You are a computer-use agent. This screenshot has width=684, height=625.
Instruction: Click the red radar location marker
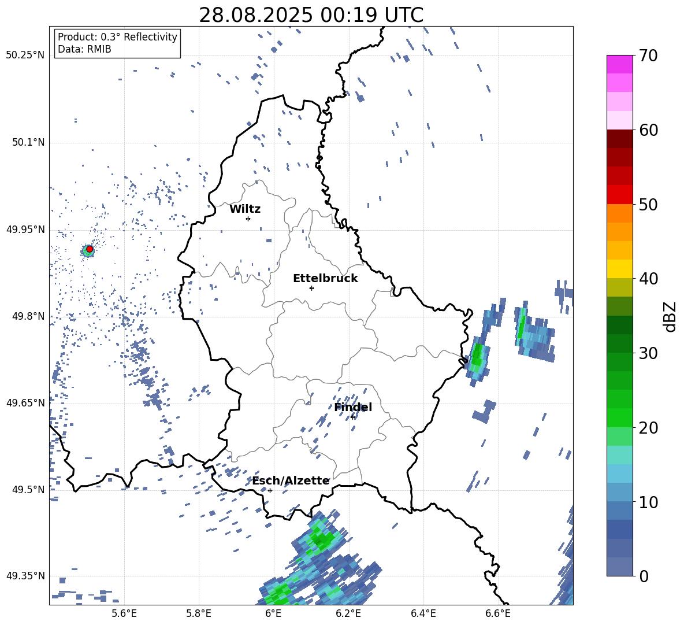click(90, 249)
